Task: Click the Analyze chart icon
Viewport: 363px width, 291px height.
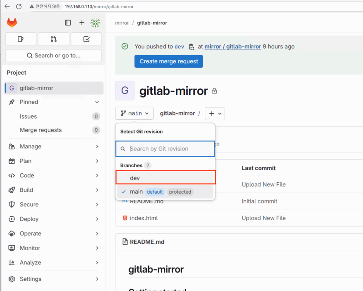Action: 12,263
